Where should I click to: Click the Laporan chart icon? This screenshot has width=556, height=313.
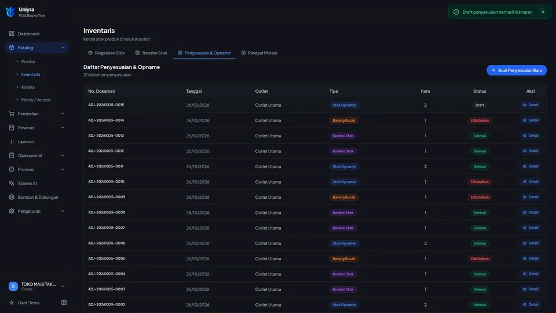point(12,141)
